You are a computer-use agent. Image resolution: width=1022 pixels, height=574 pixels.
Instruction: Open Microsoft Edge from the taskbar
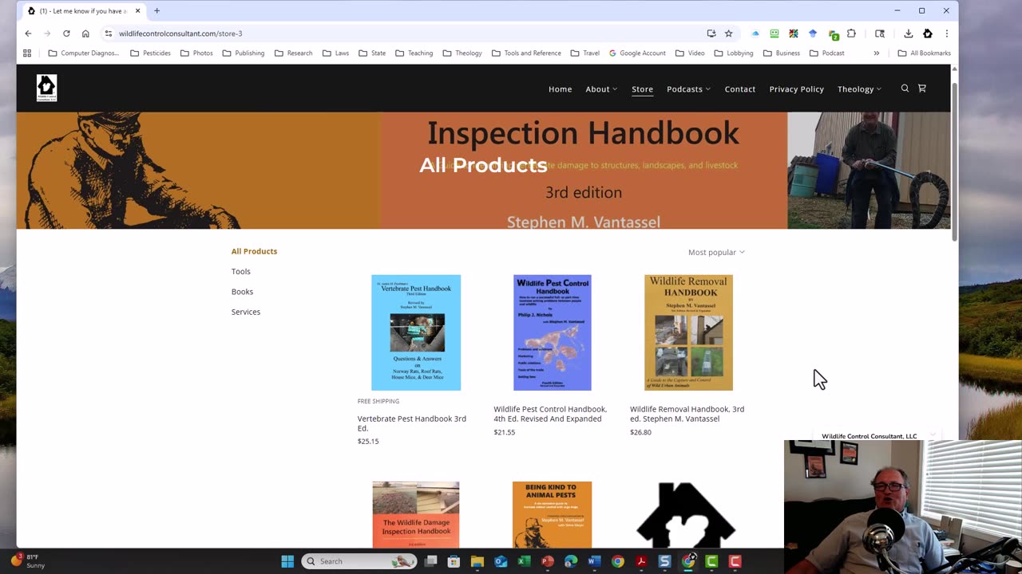(571, 561)
